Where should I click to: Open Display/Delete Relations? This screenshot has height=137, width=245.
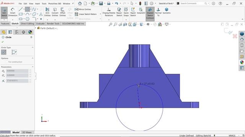pos(109,12)
